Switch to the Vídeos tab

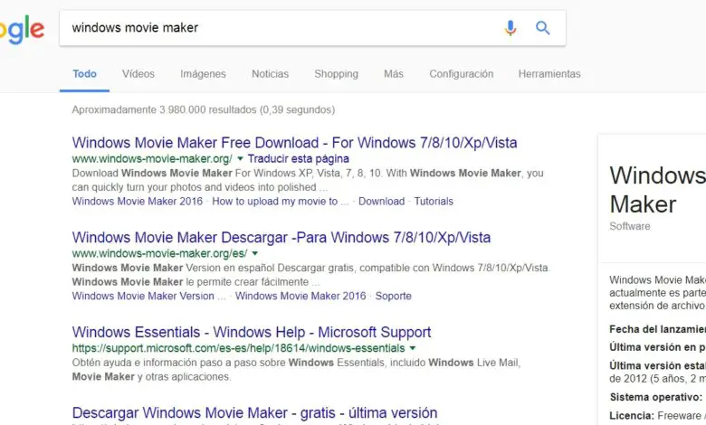pos(138,74)
